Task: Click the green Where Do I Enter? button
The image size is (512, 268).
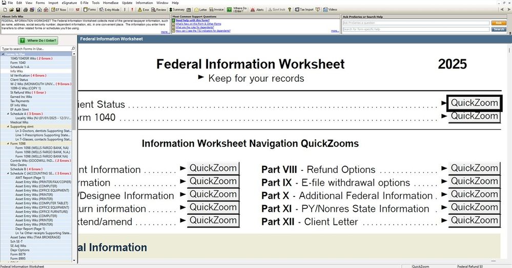Action: [38, 40]
